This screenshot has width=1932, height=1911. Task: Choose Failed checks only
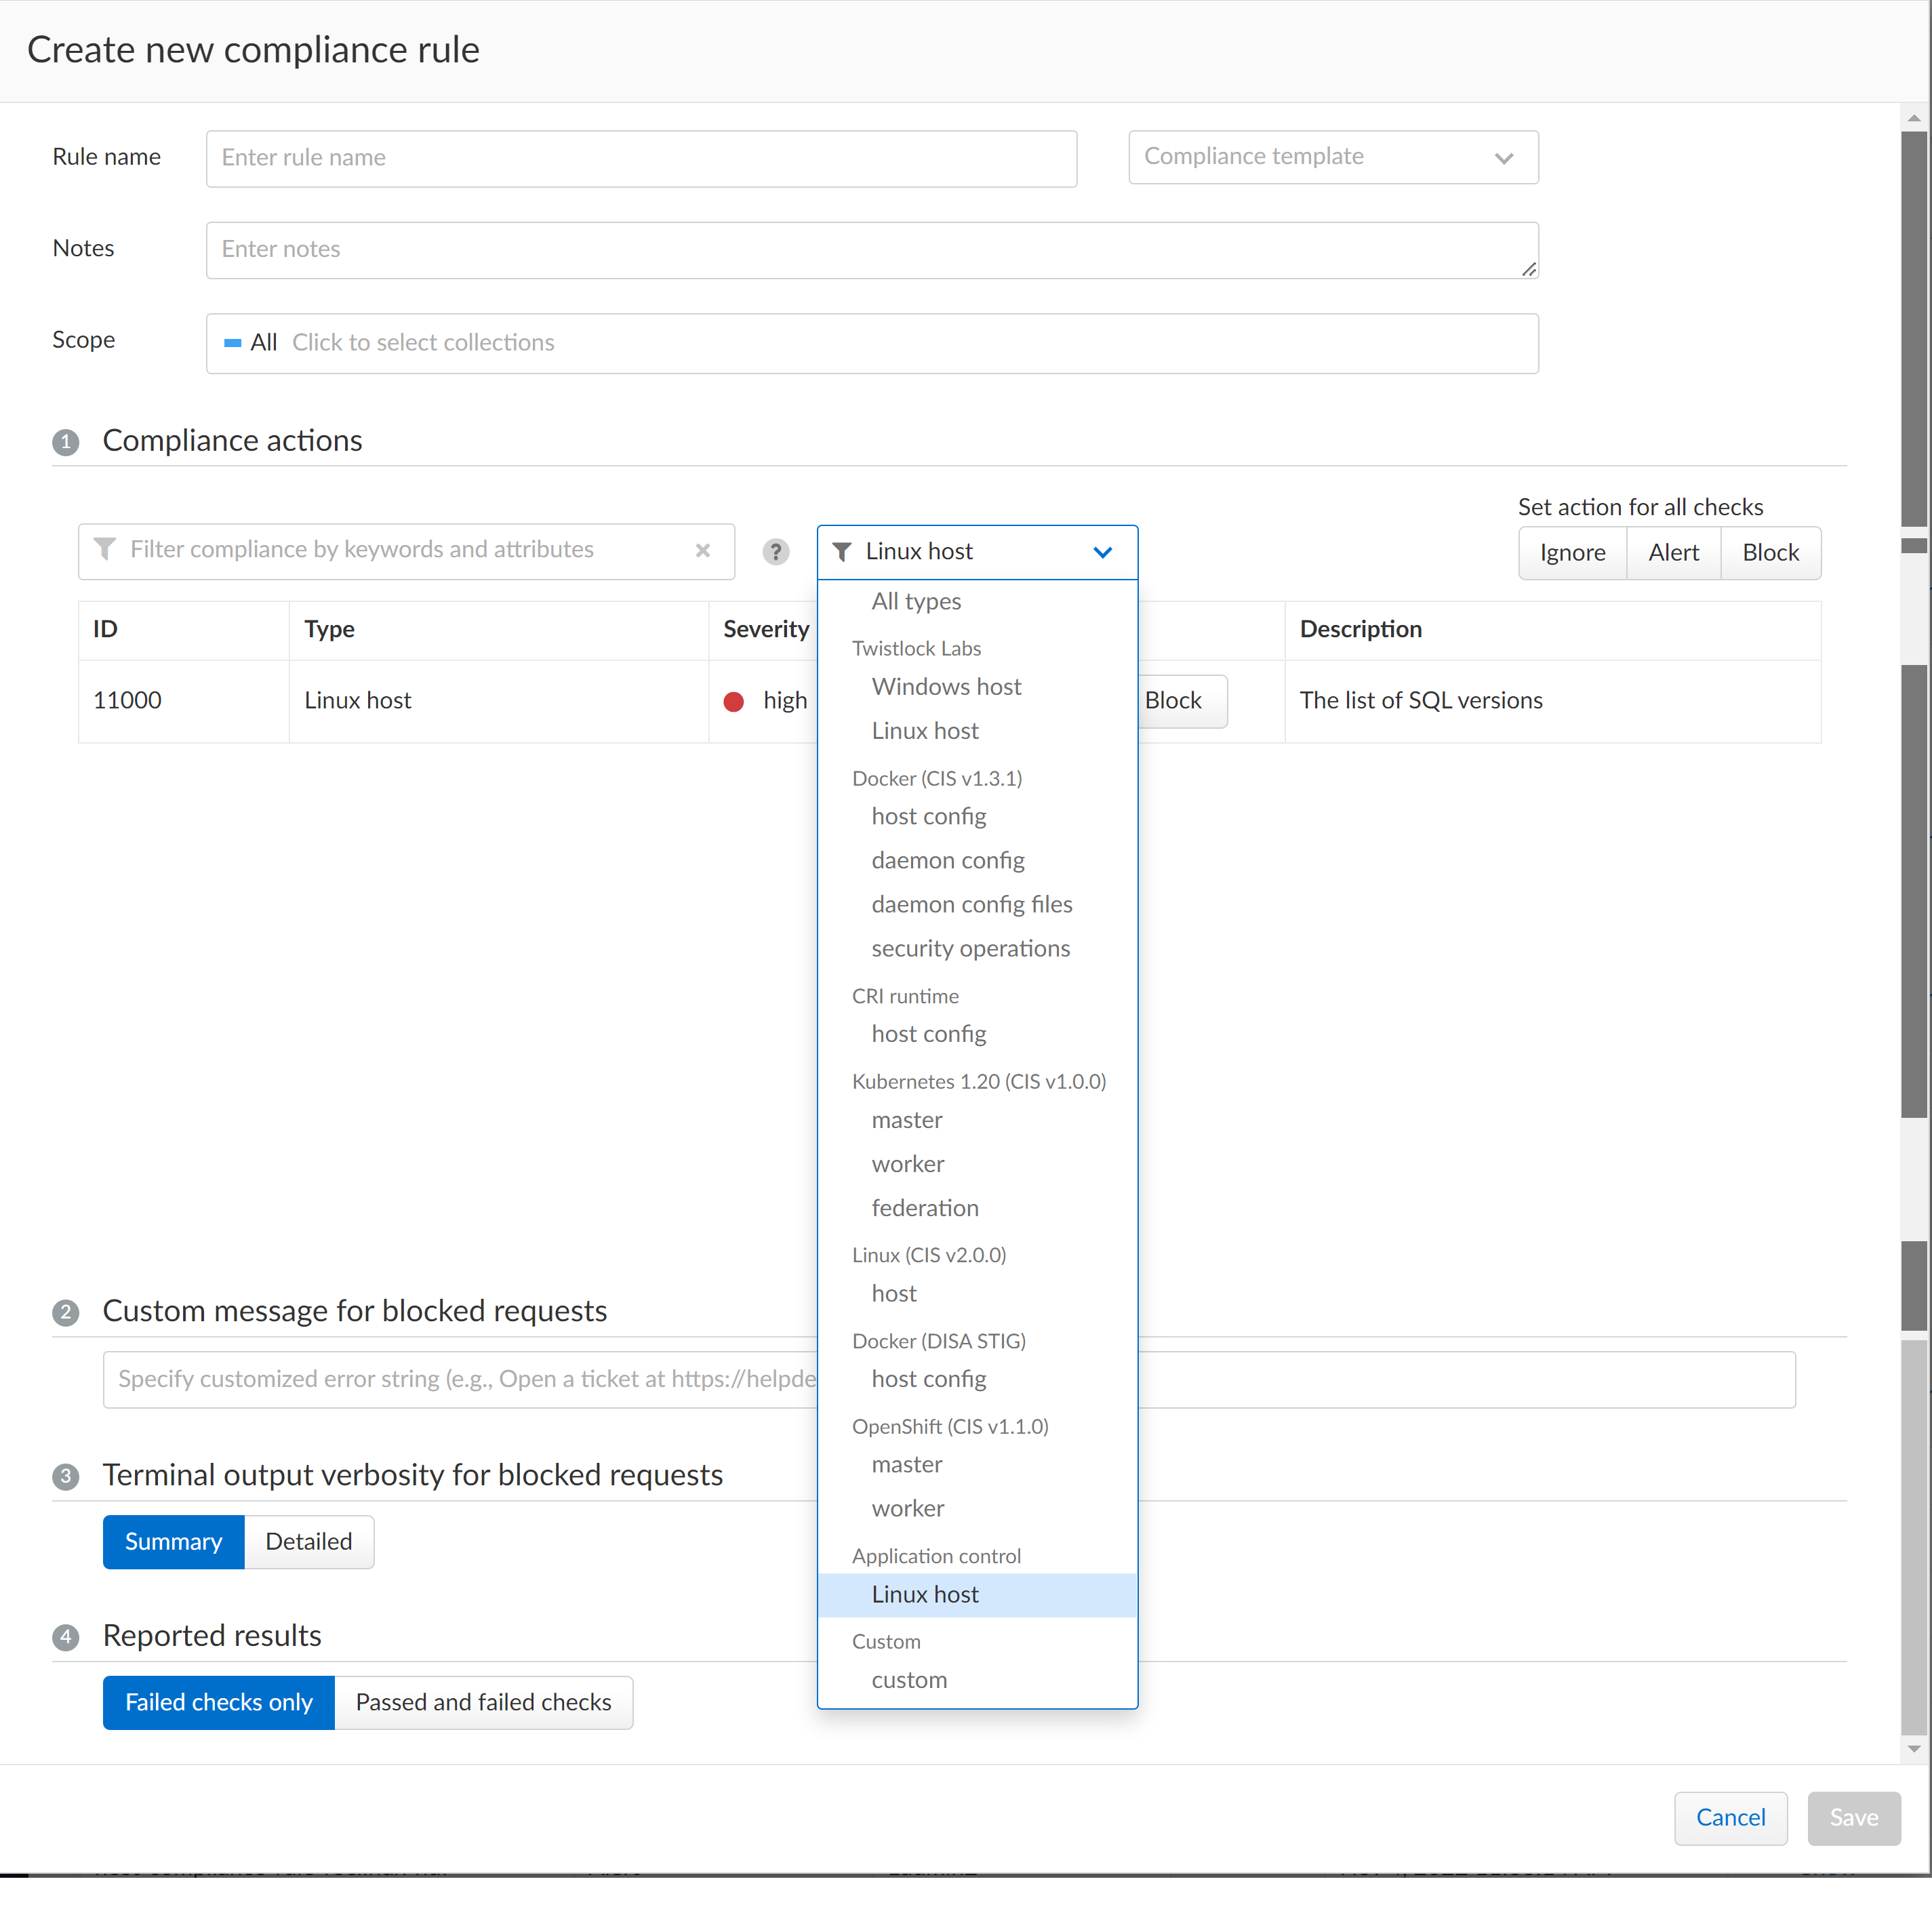218,1702
